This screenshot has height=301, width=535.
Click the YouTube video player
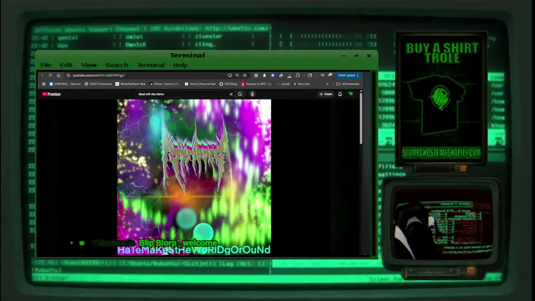point(194,177)
